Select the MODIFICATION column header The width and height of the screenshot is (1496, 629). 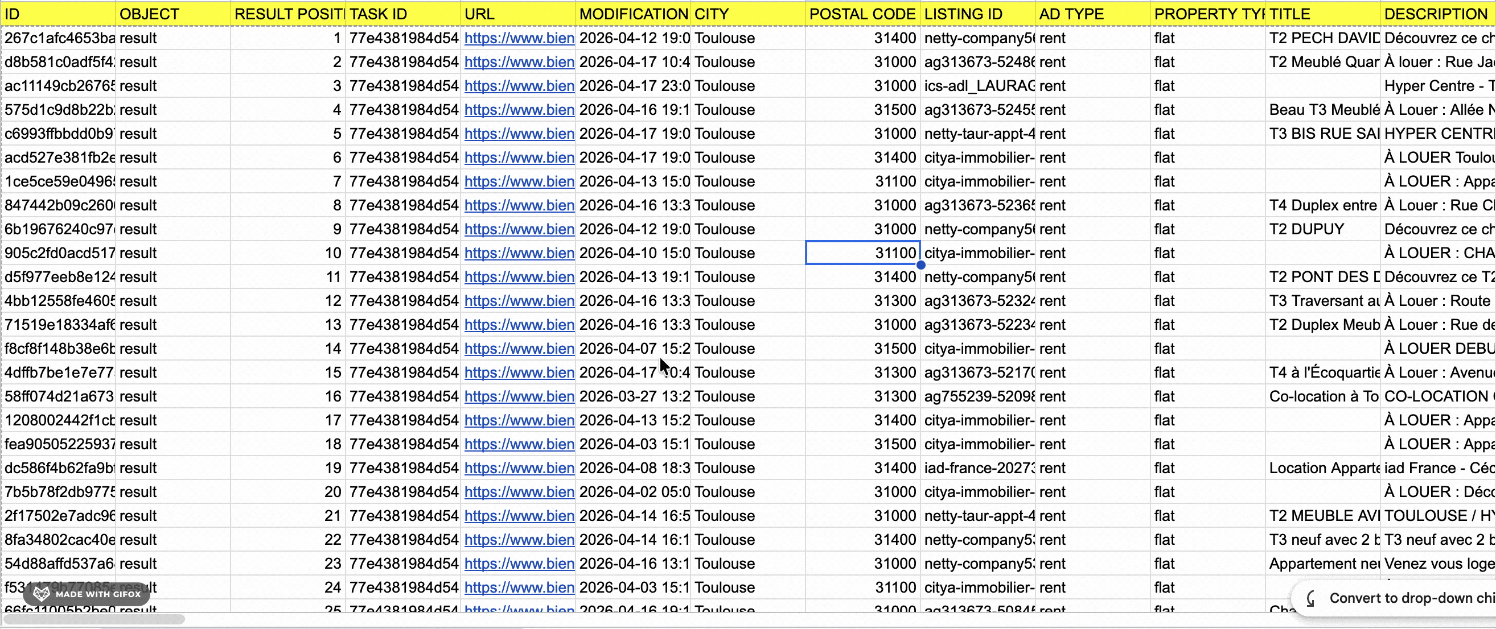point(633,13)
